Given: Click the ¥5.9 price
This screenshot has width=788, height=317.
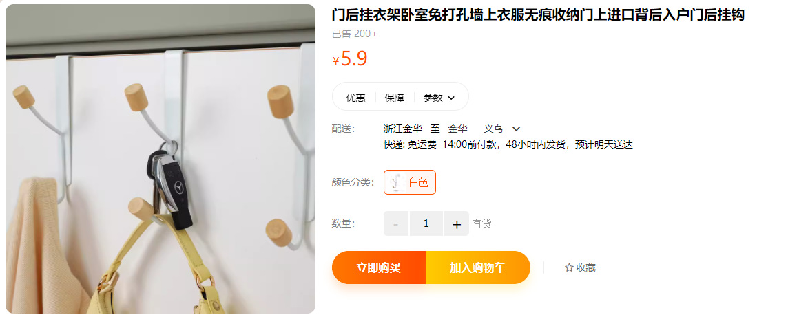Looking at the screenshot, I should [x=350, y=59].
